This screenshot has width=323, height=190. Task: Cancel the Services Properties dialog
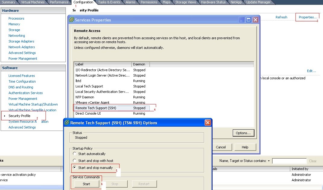tap(222, 147)
